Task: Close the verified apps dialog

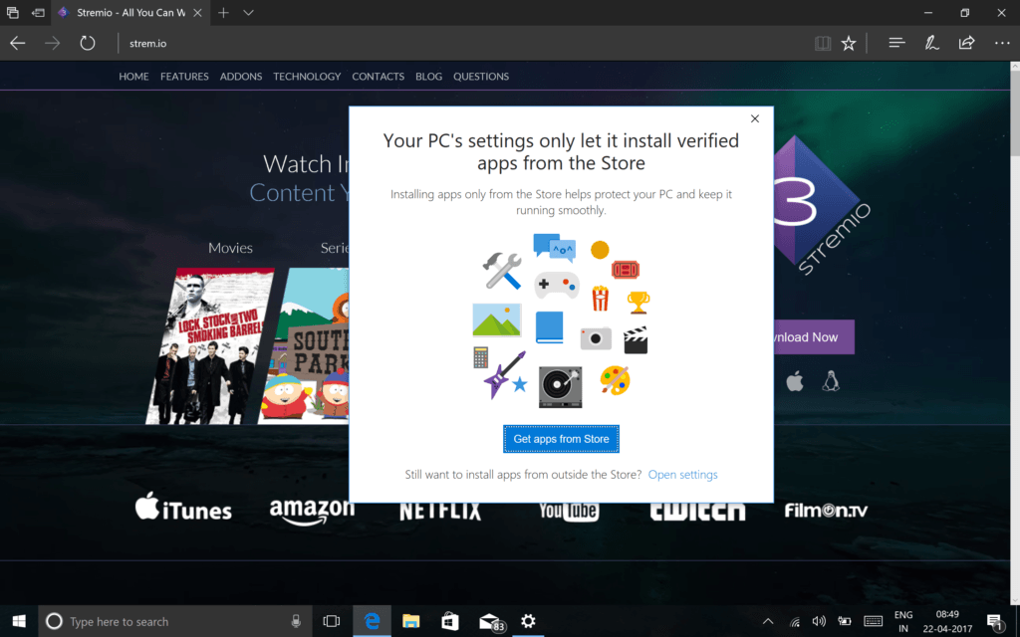Action: [x=755, y=118]
